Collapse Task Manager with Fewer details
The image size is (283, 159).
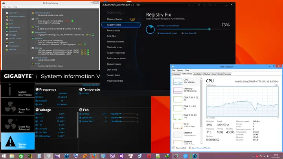coord(180,148)
